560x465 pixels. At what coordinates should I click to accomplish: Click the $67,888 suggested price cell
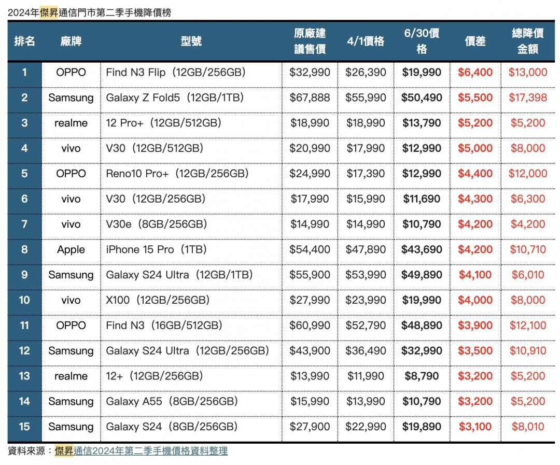click(x=310, y=97)
